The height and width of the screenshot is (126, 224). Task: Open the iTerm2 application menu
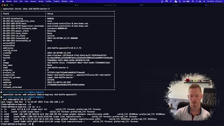(9, 1)
